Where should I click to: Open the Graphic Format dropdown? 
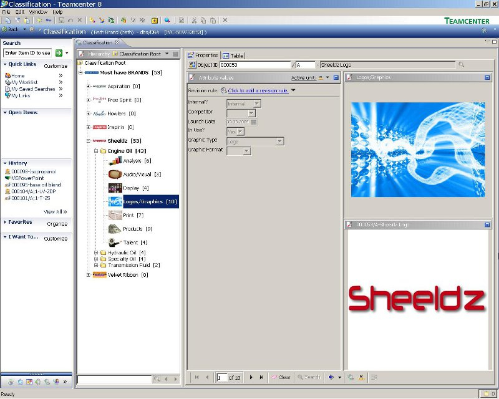[x=247, y=151]
